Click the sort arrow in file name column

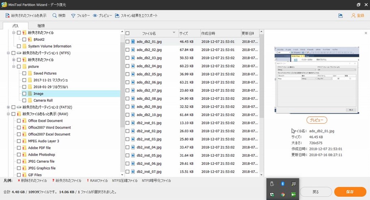[x=173, y=33]
